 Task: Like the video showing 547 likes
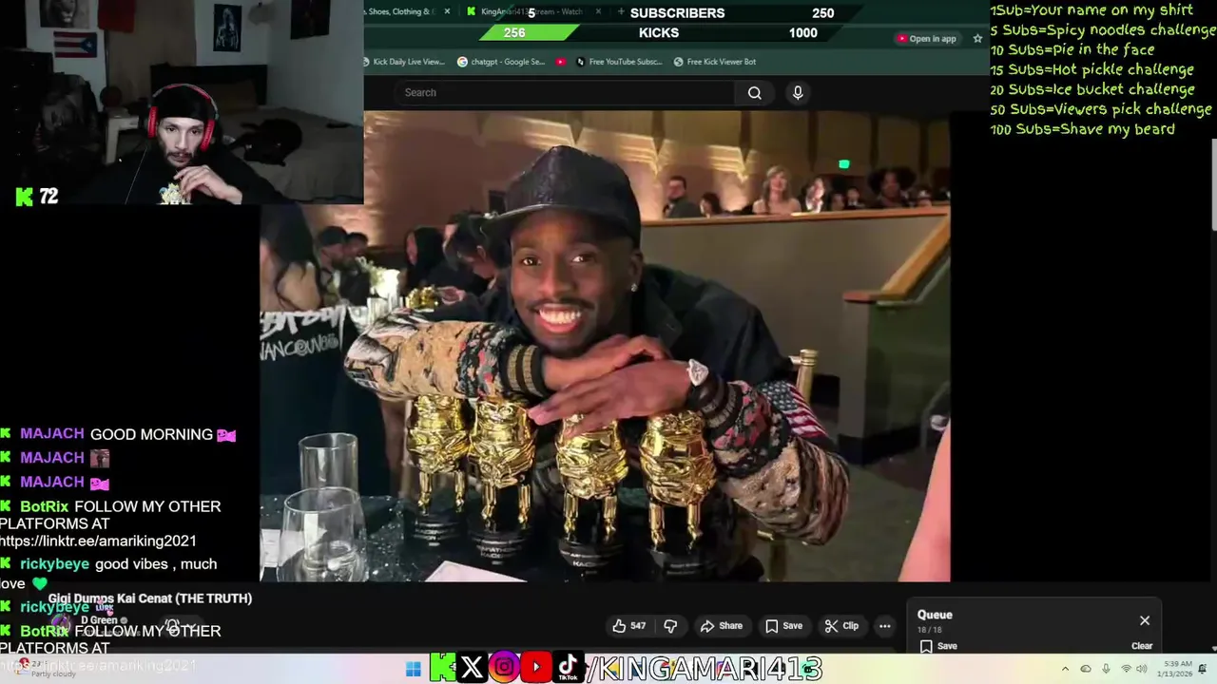(629, 626)
